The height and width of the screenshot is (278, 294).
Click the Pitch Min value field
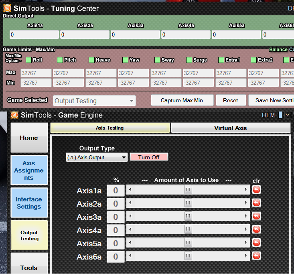tap(69, 83)
